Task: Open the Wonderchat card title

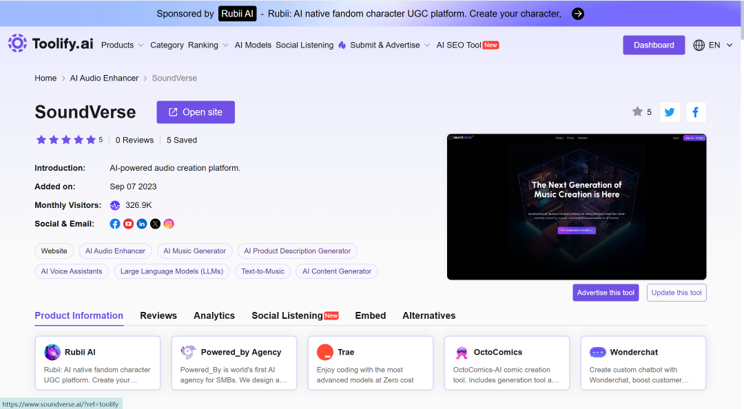Action: coord(634,352)
